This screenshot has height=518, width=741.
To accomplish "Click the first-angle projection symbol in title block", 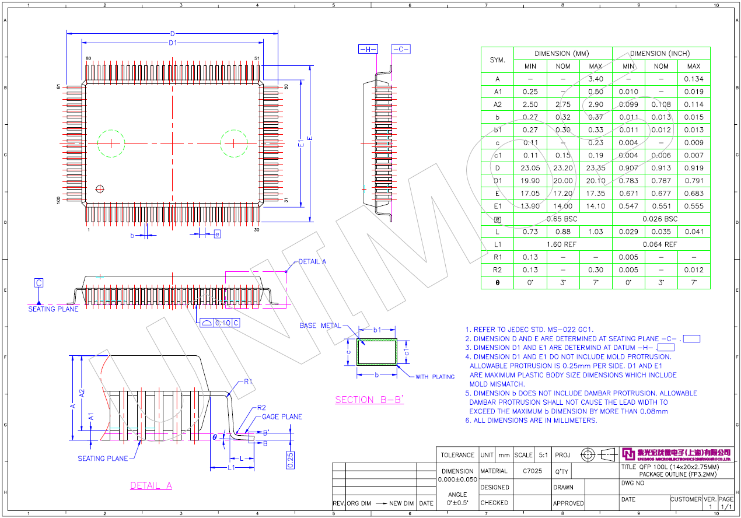I will [599, 454].
